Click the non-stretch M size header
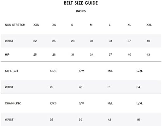The image size is (162, 126). pyautogui.click(x=91, y=25)
